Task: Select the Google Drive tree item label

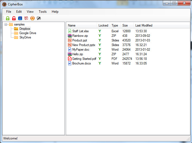Action: pyautogui.click(x=28, y=33)
